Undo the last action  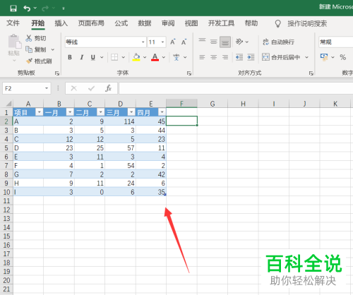27,8
